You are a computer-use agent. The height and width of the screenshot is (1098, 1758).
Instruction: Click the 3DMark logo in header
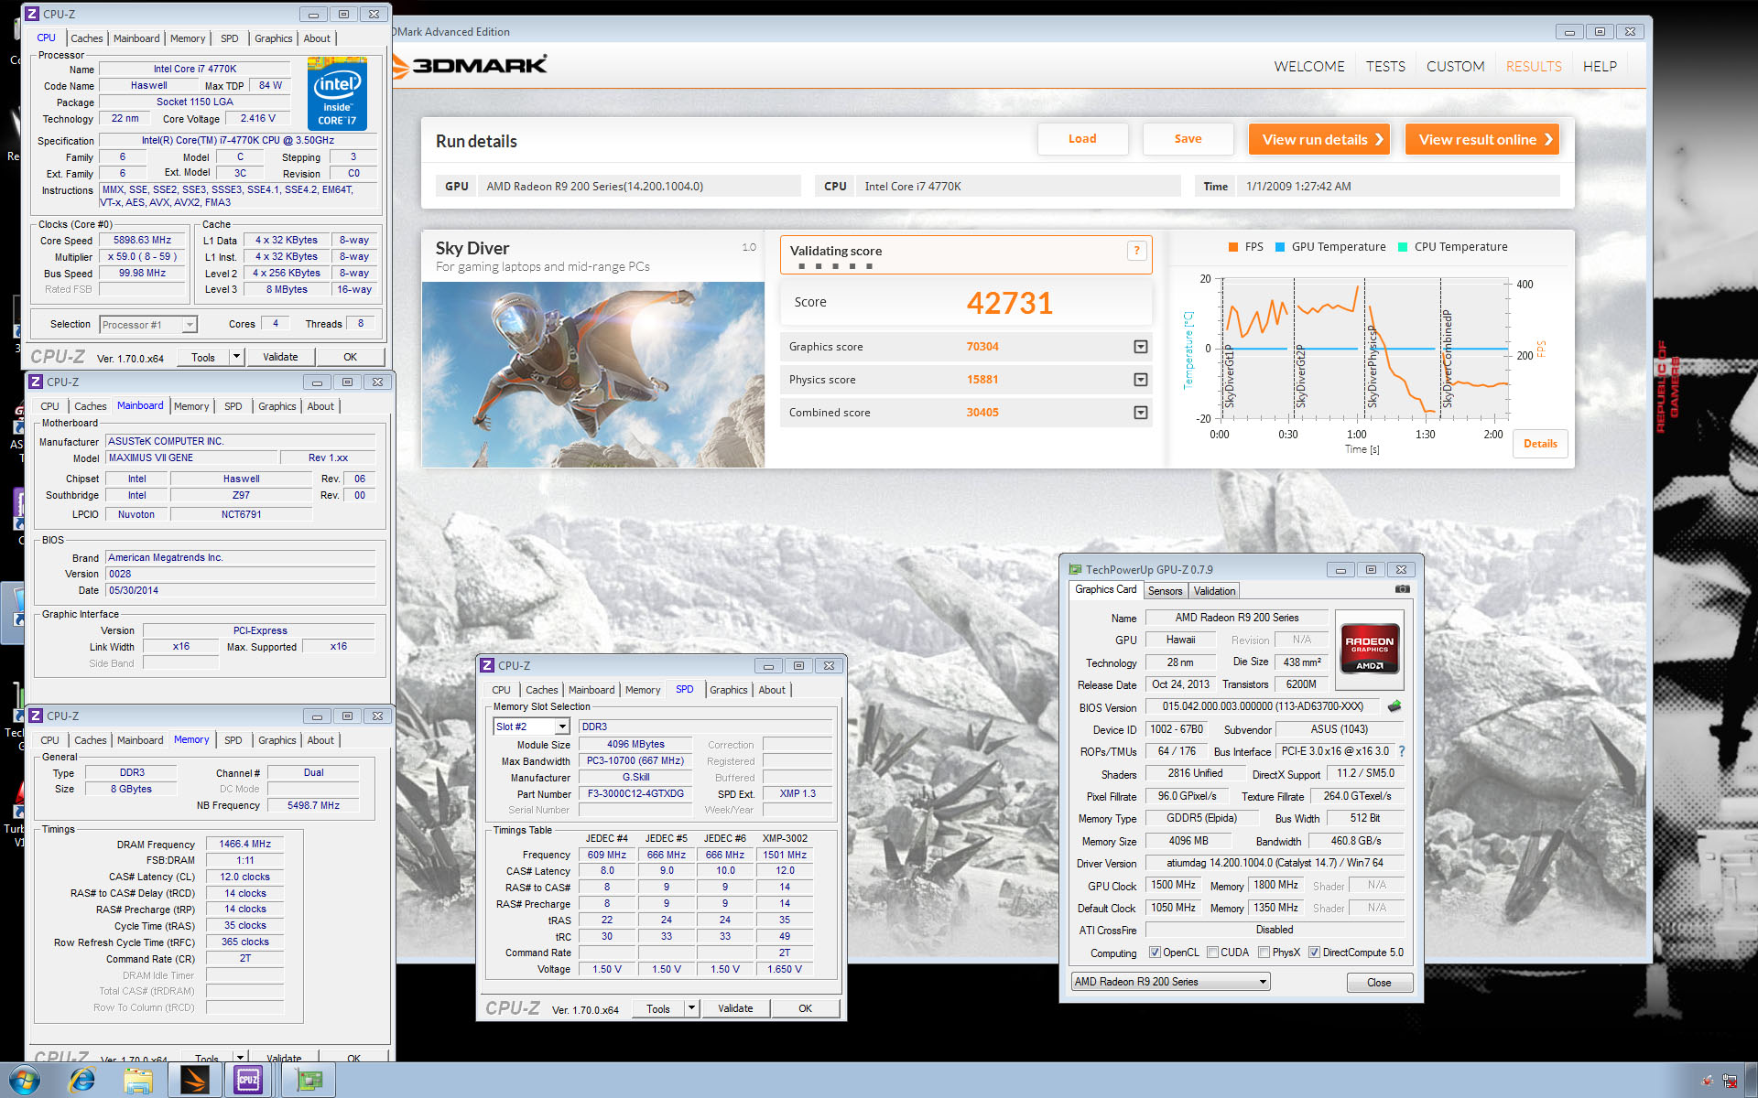coord(471,65)
